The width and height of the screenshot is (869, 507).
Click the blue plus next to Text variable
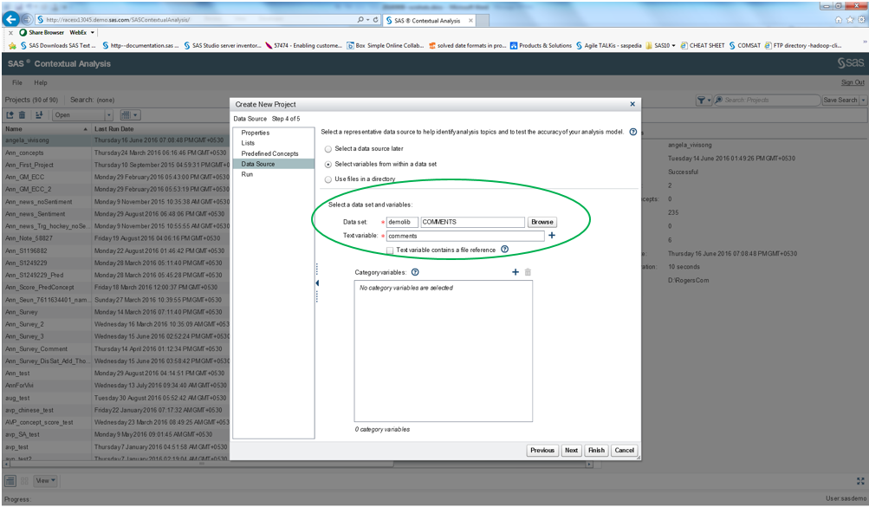pos(551,236)
